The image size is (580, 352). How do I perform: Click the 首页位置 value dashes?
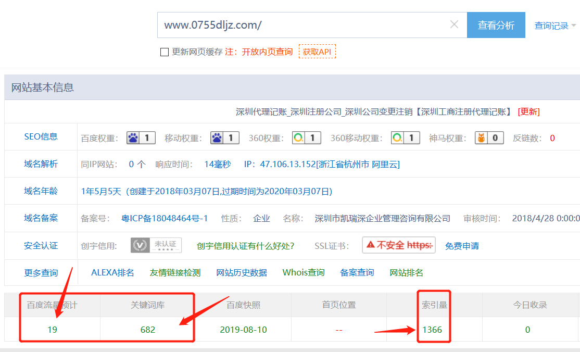point(339,330)
